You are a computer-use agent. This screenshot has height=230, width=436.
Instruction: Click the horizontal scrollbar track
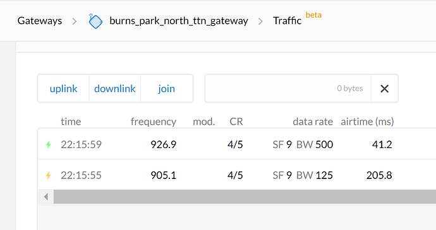pos(245,197)
